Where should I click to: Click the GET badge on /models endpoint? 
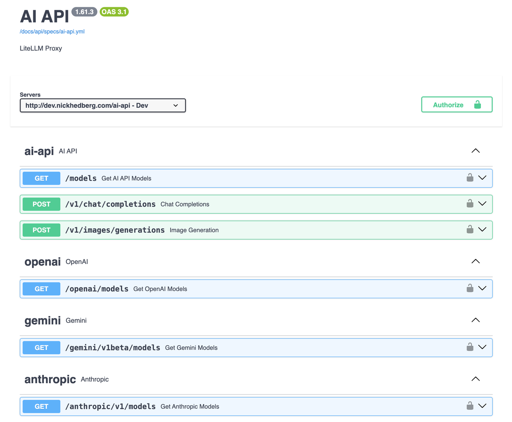pos(41,178)
